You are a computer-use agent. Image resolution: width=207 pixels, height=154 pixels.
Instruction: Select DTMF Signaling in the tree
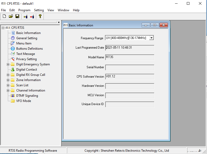pyautogui.click(x=27, y=96)
